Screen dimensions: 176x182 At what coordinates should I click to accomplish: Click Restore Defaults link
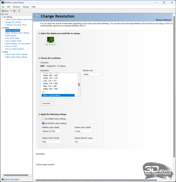[x=164, y=20]
